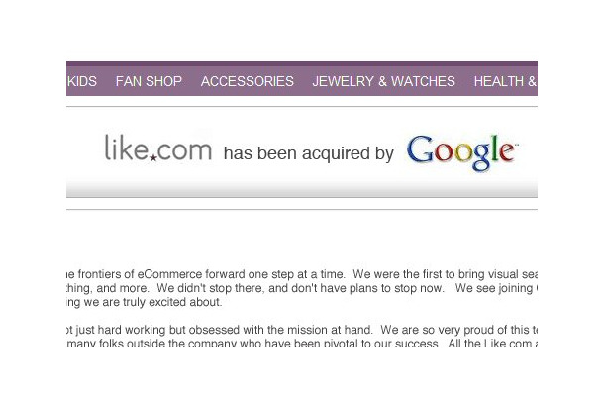Click the blue capital G of Google

coord(420,148)
